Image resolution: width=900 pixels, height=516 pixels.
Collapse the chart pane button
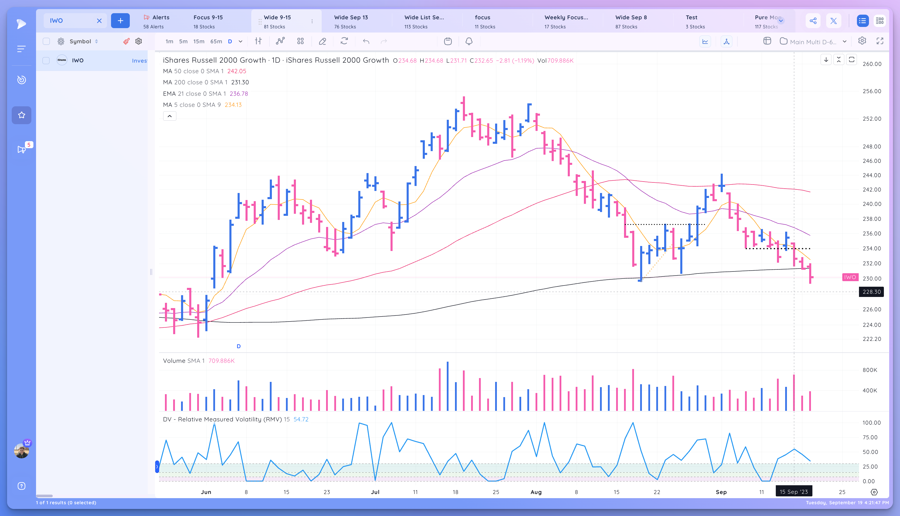[x=839, y=59]
